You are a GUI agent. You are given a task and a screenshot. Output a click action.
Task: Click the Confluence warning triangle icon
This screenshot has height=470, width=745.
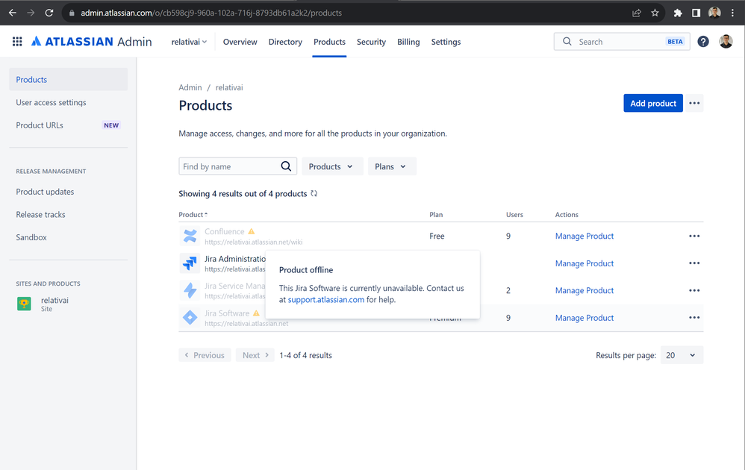(x=252, y=232)
